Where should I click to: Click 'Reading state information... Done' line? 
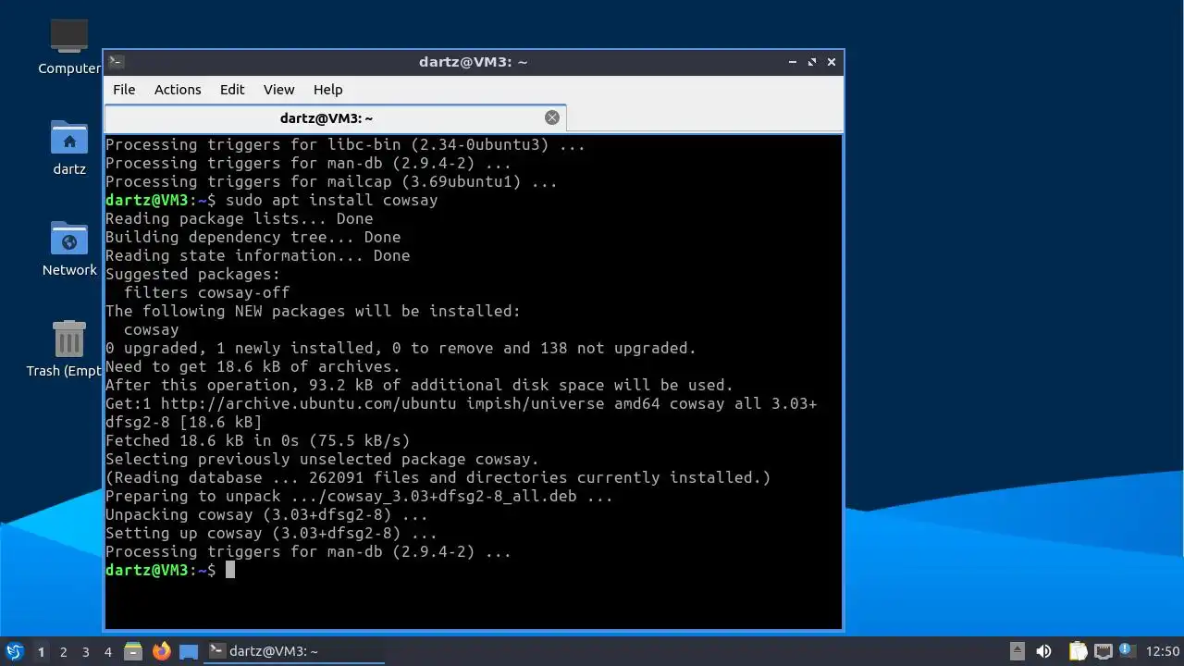(257, 255)
